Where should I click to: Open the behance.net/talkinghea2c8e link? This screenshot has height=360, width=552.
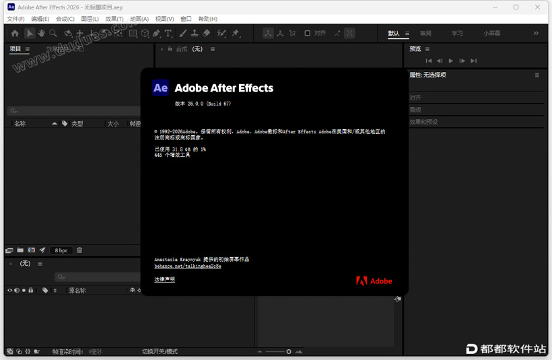(x=188, y=266)
